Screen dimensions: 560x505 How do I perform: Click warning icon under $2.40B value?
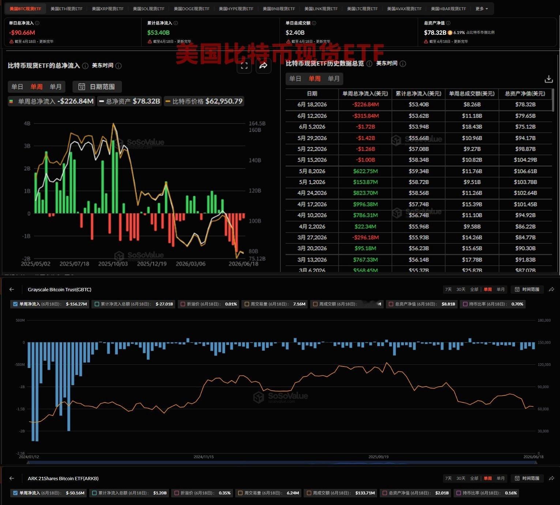(288, 42)
